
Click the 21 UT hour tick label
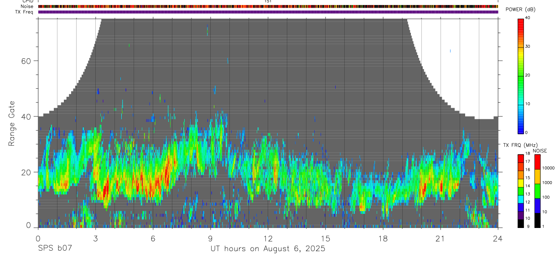pyautogui.click(x=440, y=238)
